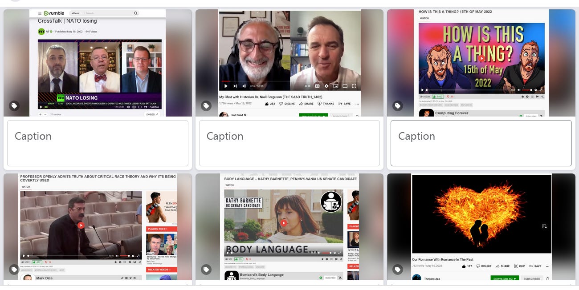Image resolution: width=579 pixels, height=290 pixels.
Task: Click the 'HOW IS THIS A THING? 15TH OF MAY 2022' headline
Action: tap(455, 12)
